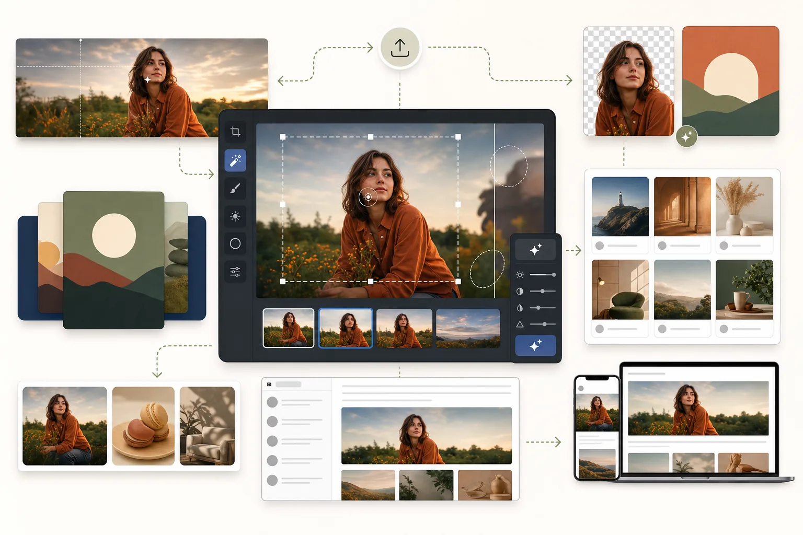
Task: Select the orange sunset illustration background
Action: (731, 81)
